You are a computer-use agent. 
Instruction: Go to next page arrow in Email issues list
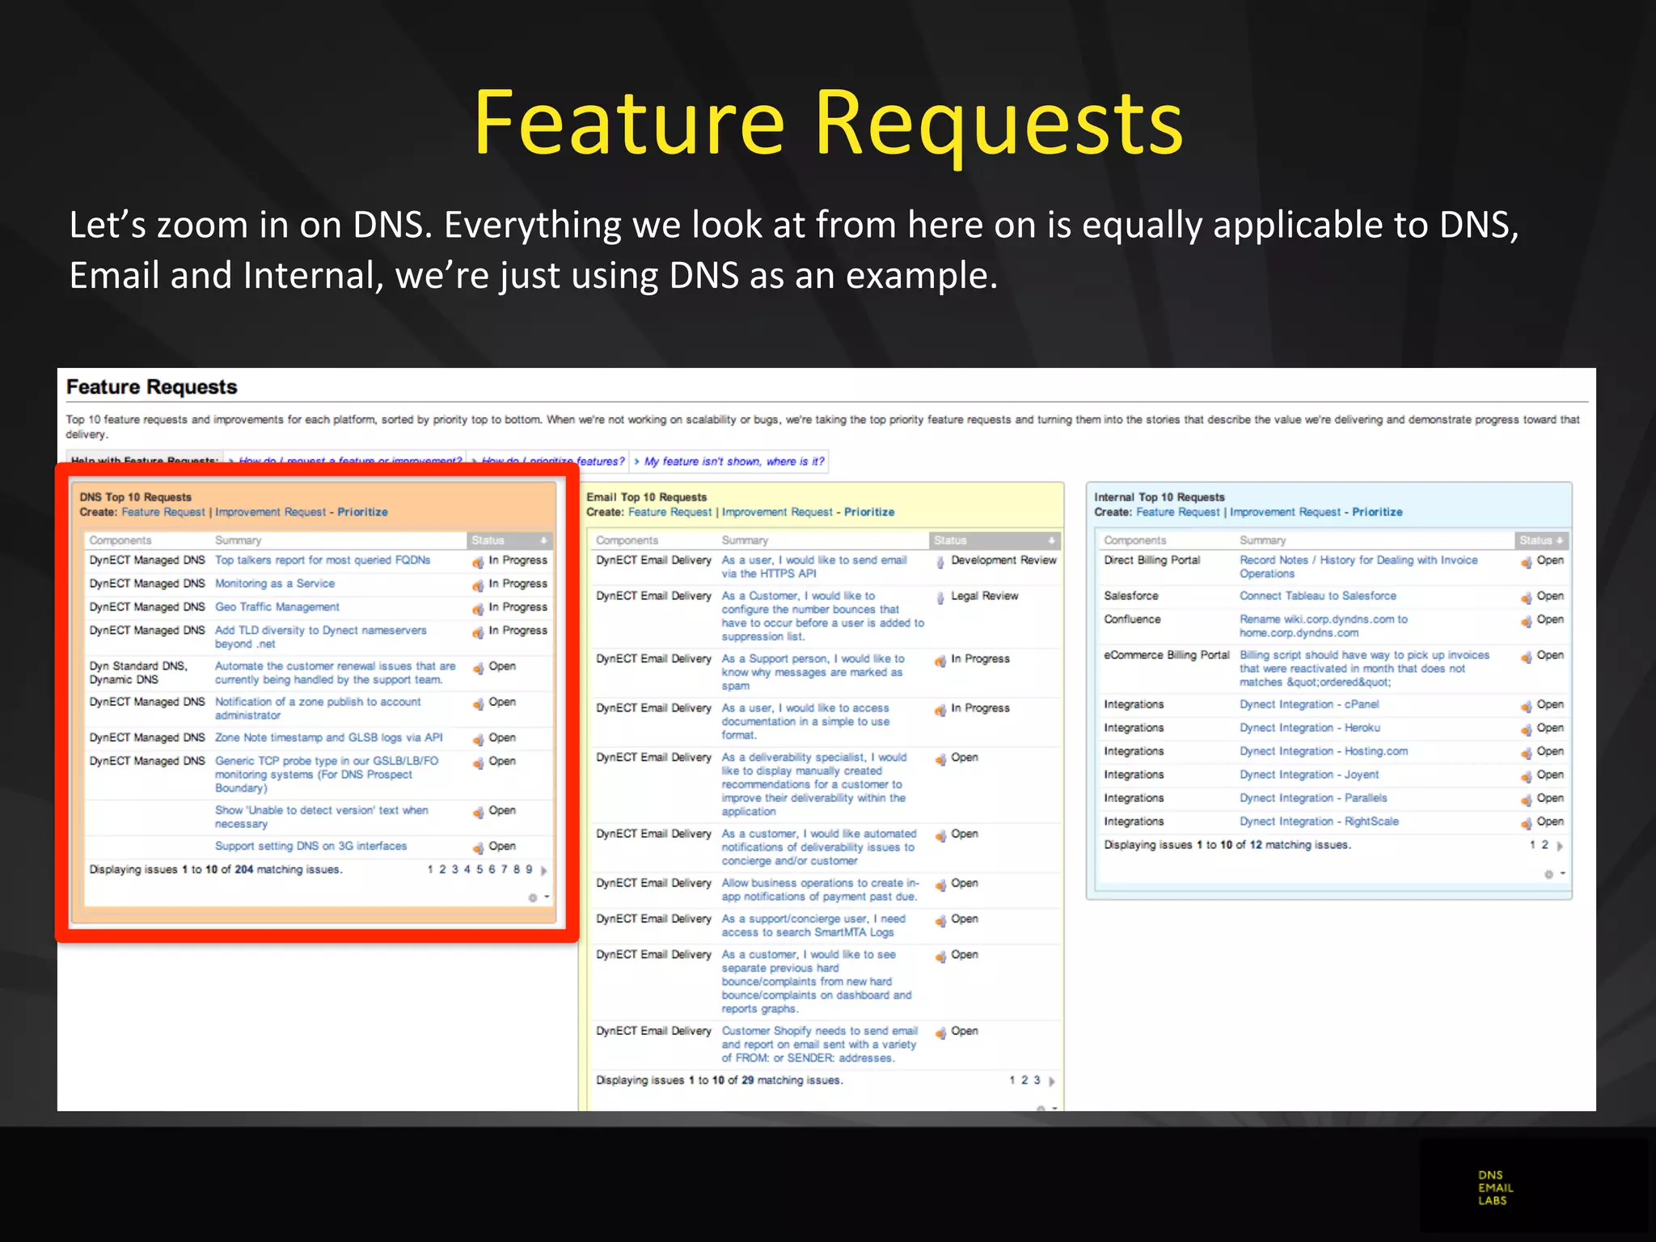click(x=1051, y=1081)
